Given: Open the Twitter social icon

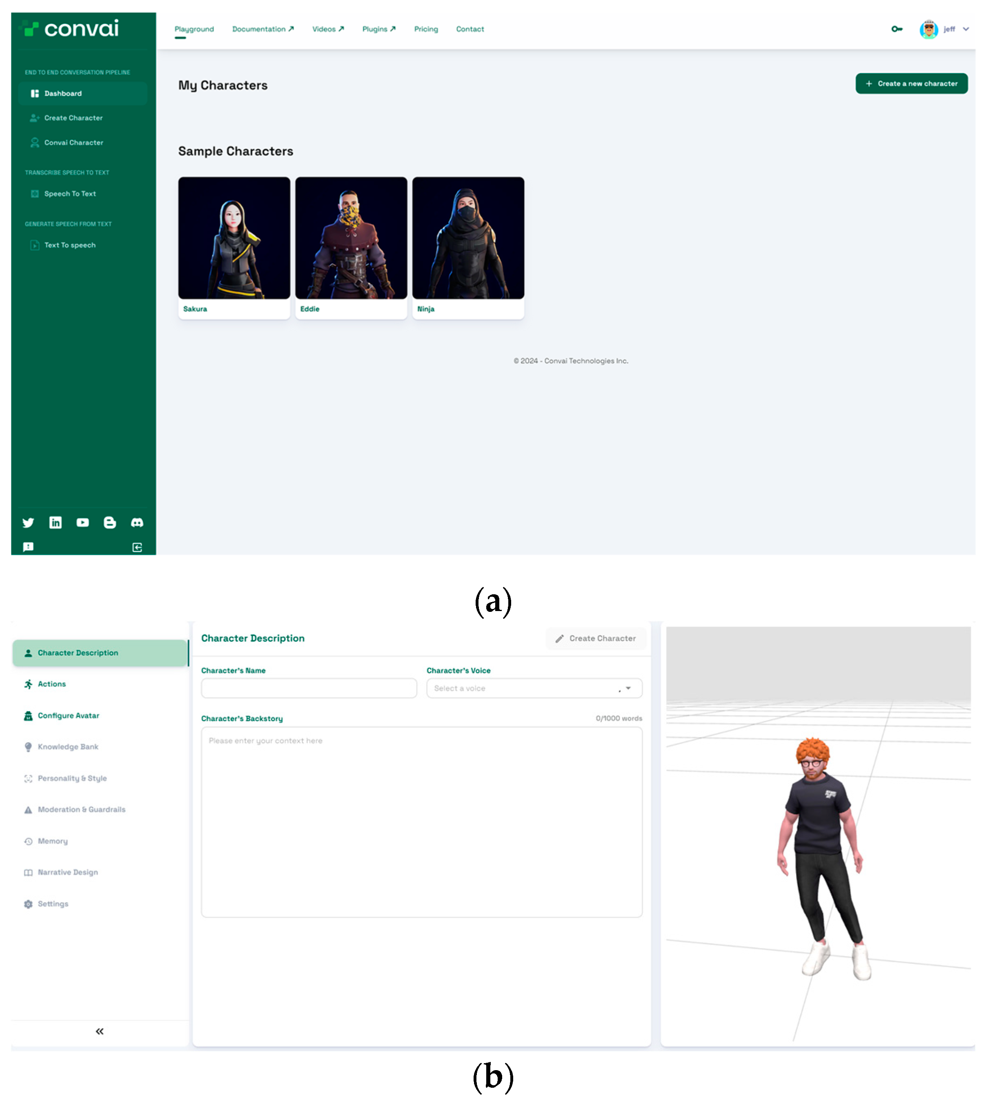Looking at the screenshot, I should click(28, 522).
